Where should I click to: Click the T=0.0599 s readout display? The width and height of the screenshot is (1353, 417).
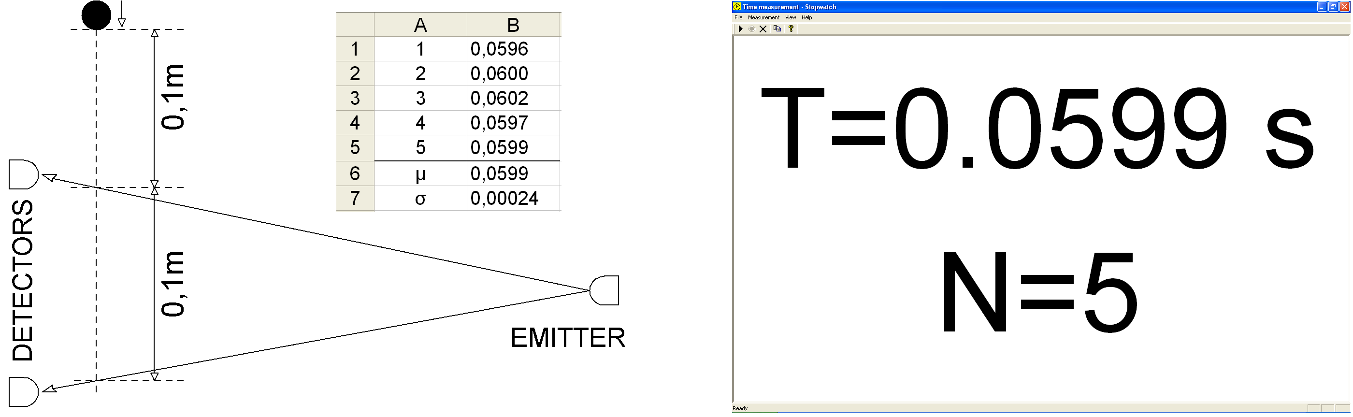1037,128
